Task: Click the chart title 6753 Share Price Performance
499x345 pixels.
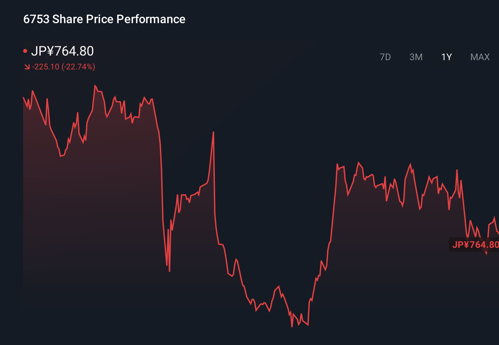Action: 104,19
